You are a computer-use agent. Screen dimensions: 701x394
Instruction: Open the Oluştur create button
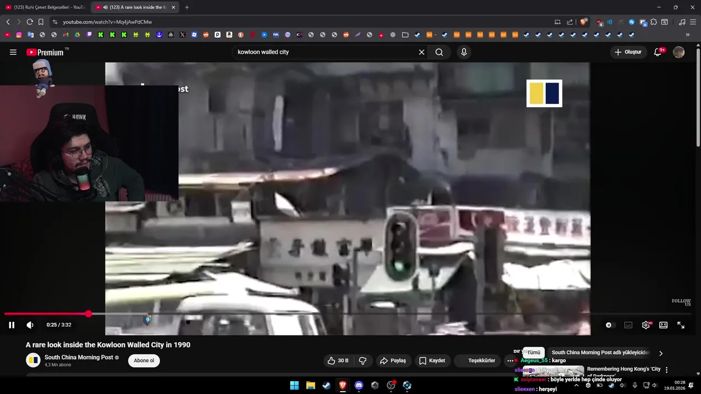point(628,52)
